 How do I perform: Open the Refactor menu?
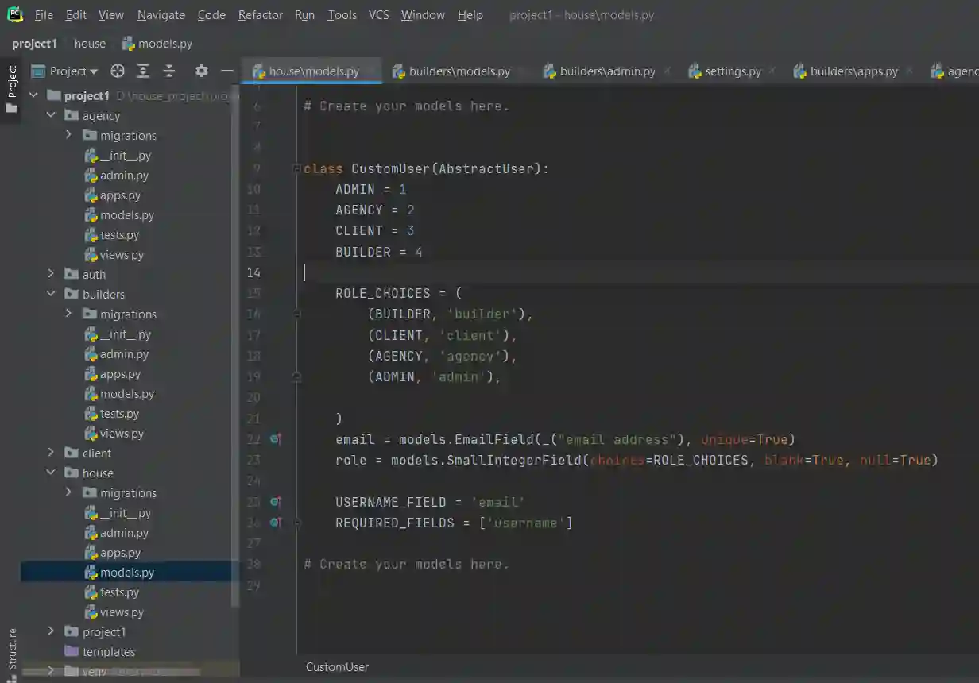260,15
